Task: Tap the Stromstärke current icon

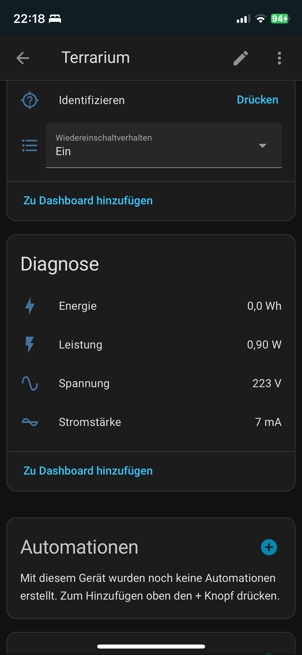Action: point(30,422)
